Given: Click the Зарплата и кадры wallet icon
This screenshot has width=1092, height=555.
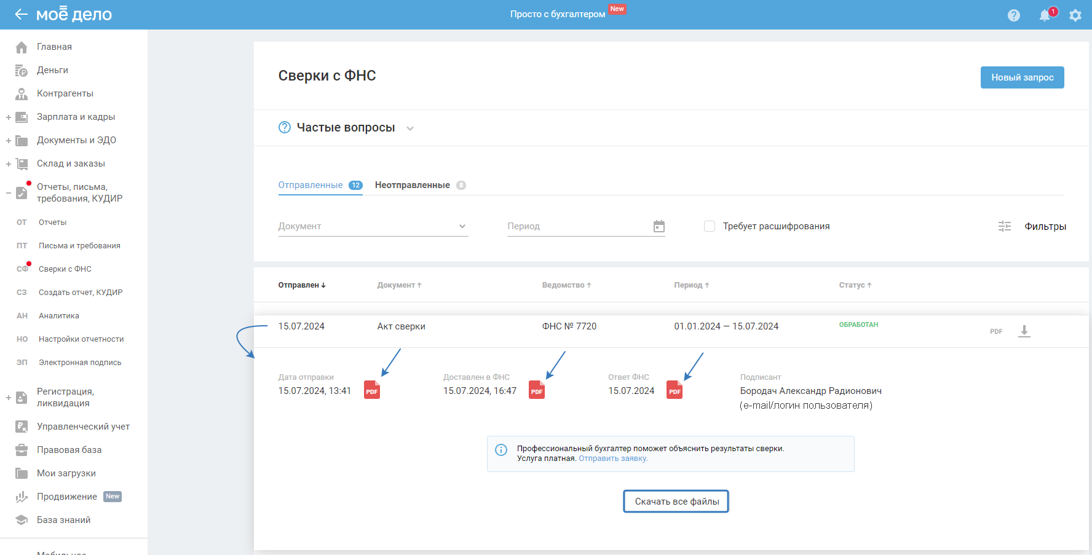Looking at the screenshot, I should click(x=22, y=117).
